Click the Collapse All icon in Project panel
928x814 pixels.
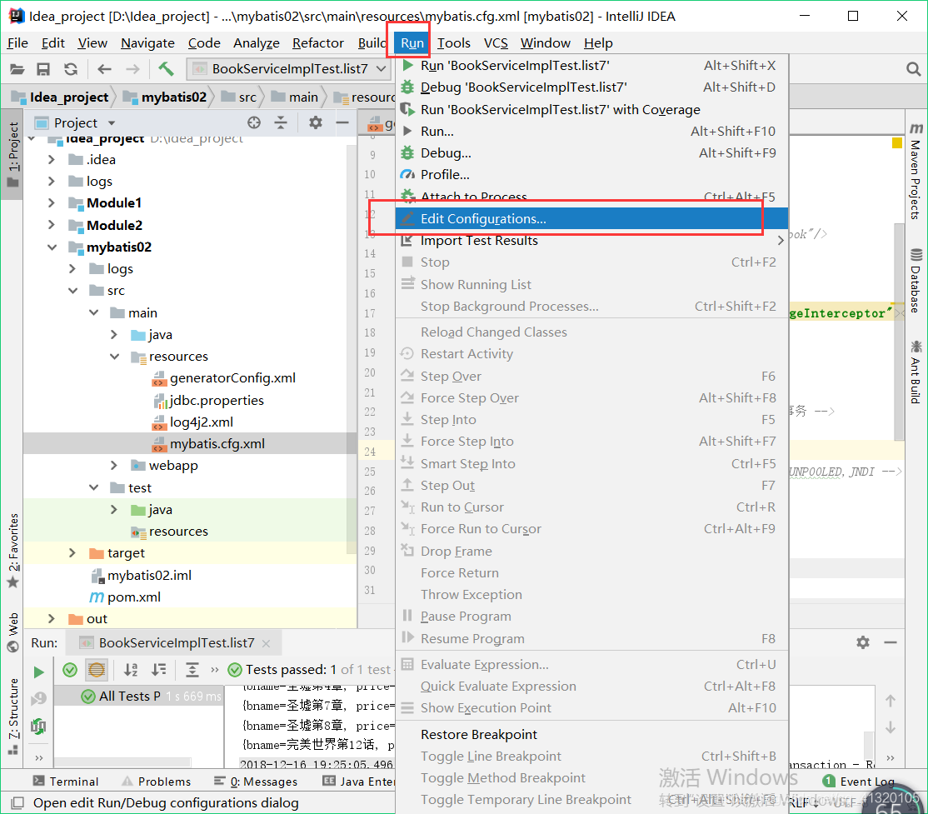[x=281, y=122]
